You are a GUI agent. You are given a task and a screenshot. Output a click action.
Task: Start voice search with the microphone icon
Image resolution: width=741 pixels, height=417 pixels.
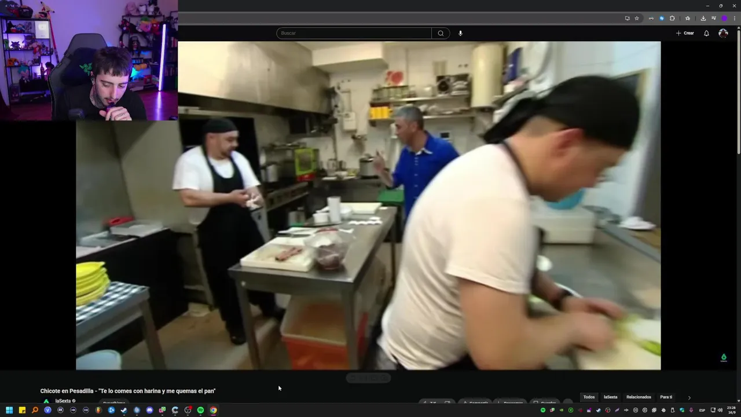460,33
